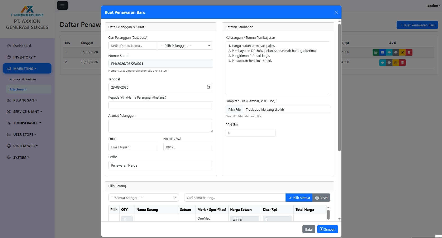Expand the TEKNISI PANEL sidebar menu
The height and width of the screenshot is (238, 442).
coord(27,123)
